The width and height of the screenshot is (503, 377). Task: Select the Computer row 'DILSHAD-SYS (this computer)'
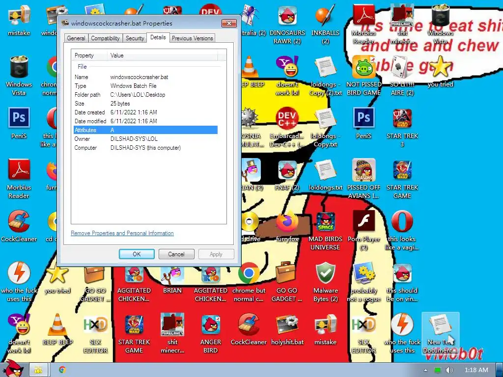[x=145, y=148]
